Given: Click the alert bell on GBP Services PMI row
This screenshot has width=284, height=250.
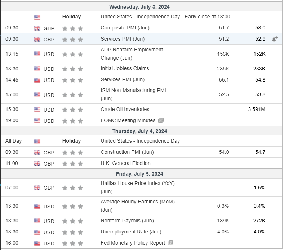Looking at the screenshot, I should point(275,39).
